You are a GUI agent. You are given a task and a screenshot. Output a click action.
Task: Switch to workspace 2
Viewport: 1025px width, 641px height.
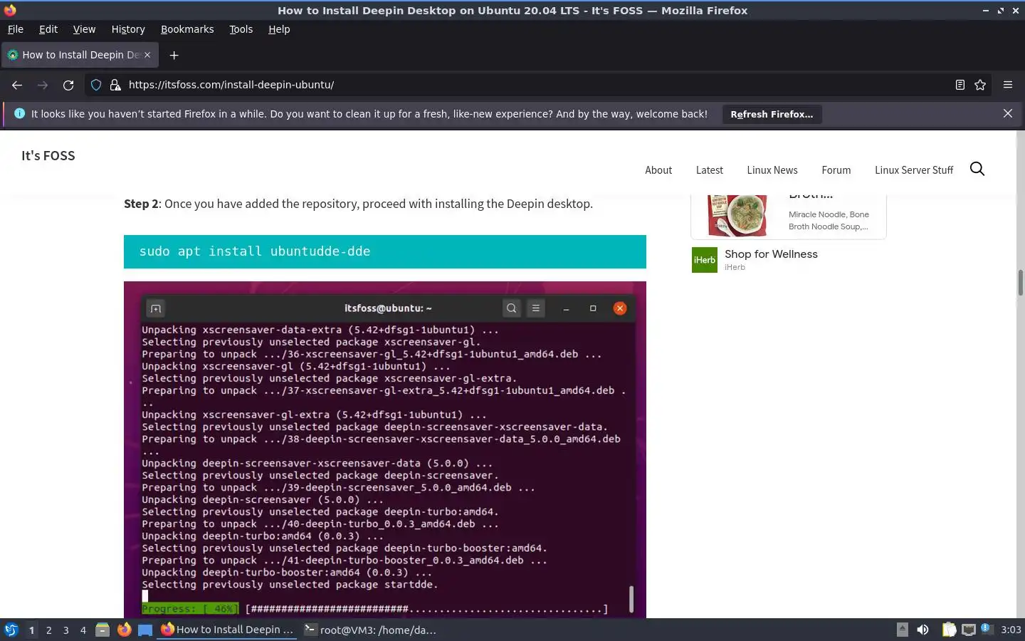[x=48, y=630]
